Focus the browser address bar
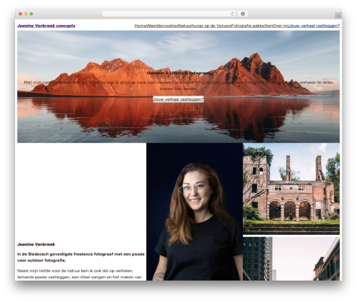The height and width of the screenshot is (302, 357). 169,14
